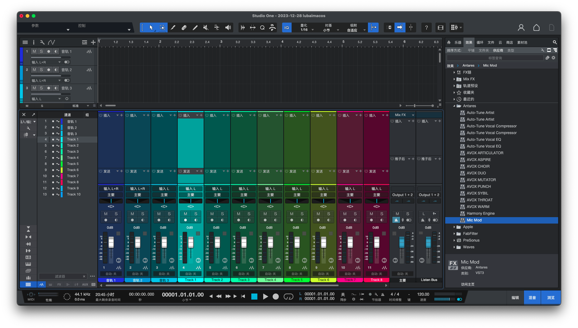Search the browser with magnifier icon
Screen dimensions: 578x328
click(555, 42)
